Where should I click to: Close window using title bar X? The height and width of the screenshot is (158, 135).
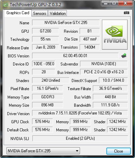pyautogui.click(x=125, y=3)
